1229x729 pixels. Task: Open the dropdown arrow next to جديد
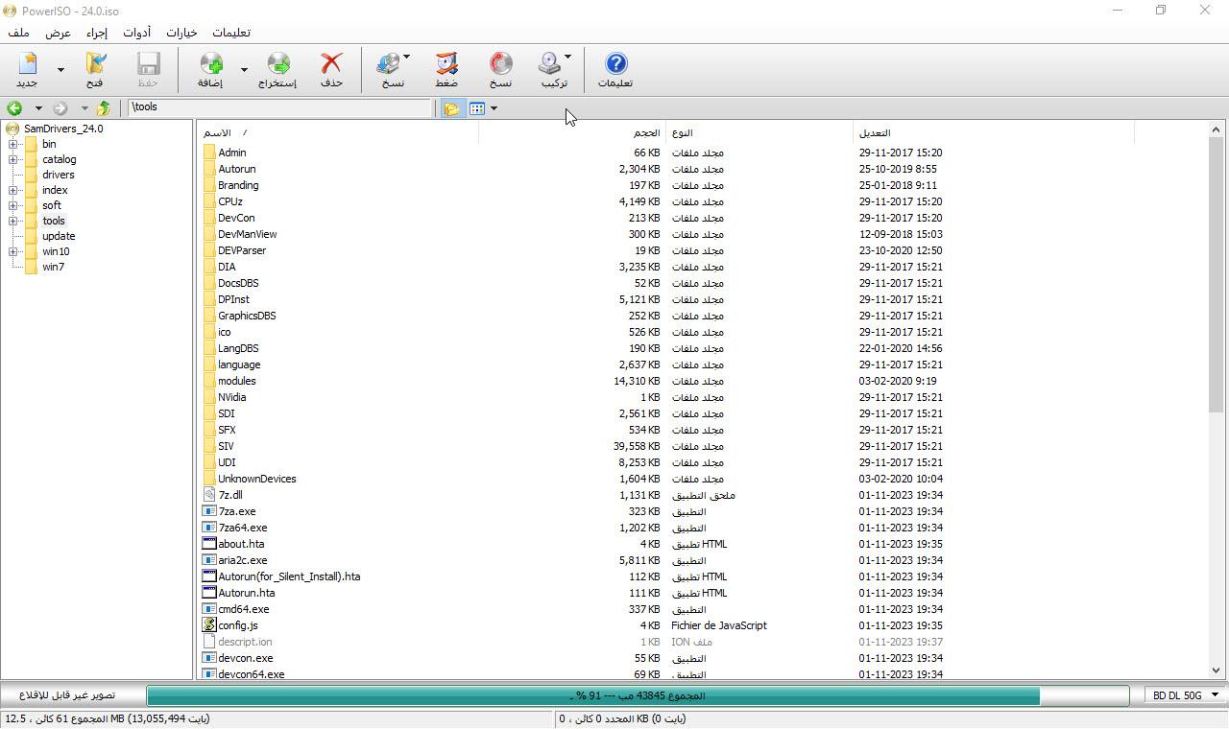coord(61,70)
